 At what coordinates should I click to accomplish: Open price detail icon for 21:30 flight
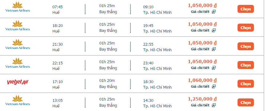pos(213,49)
